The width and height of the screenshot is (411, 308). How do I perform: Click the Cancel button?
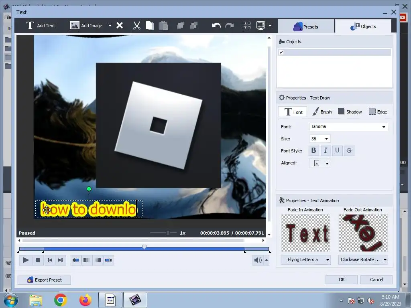[376, 280]
